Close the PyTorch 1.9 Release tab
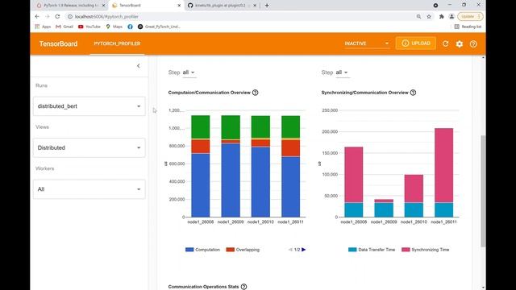The width and height of the screenshot is (516, 290). click(103, 6)
